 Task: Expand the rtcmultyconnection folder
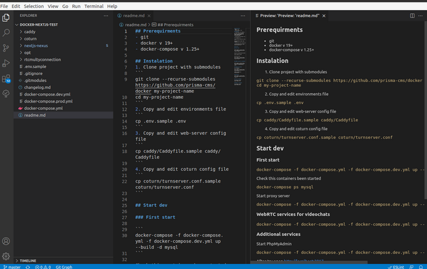(63, 59)
